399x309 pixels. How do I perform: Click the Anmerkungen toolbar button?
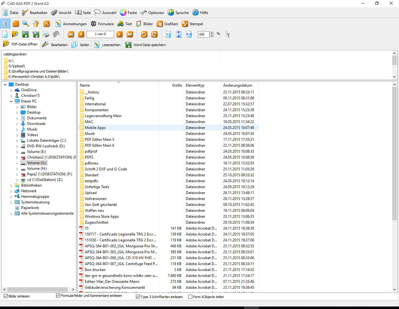(x=71, y=24)
